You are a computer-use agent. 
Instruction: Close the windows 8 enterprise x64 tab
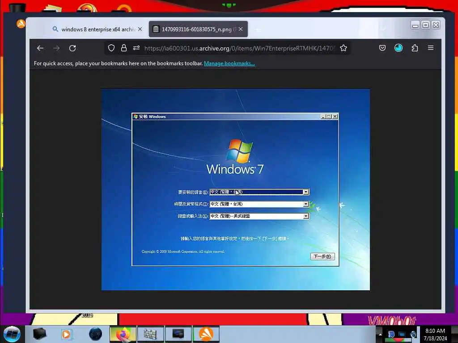click(x=140, y=29)
